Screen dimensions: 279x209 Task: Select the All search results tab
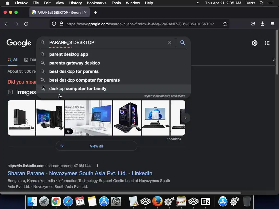point(13,60)
